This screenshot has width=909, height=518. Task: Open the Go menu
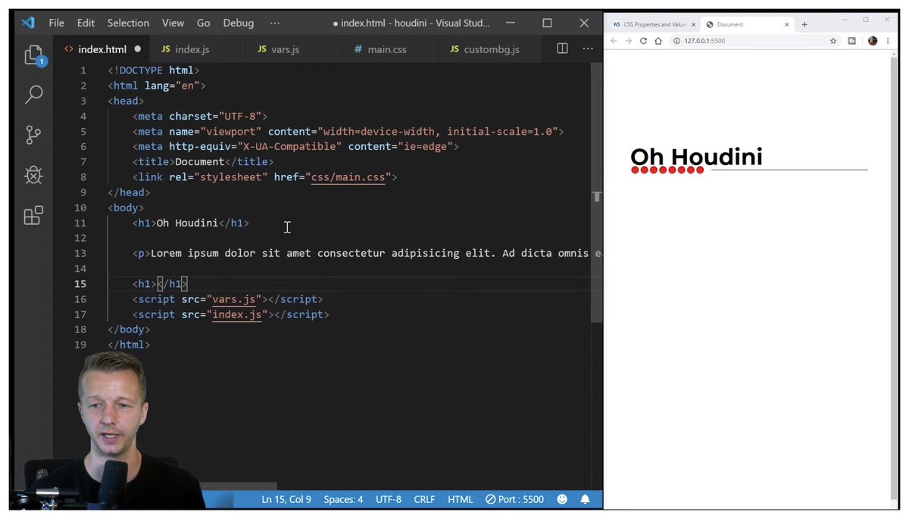coord(203,23)
